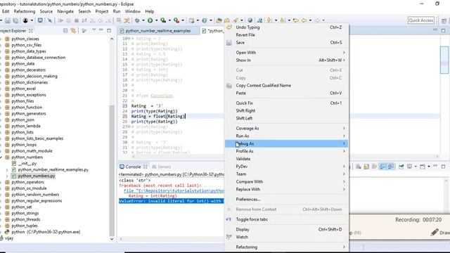Click Collapse All icon in Project Explorer
The width and height of the screenshot is (450, 253).
65,30
